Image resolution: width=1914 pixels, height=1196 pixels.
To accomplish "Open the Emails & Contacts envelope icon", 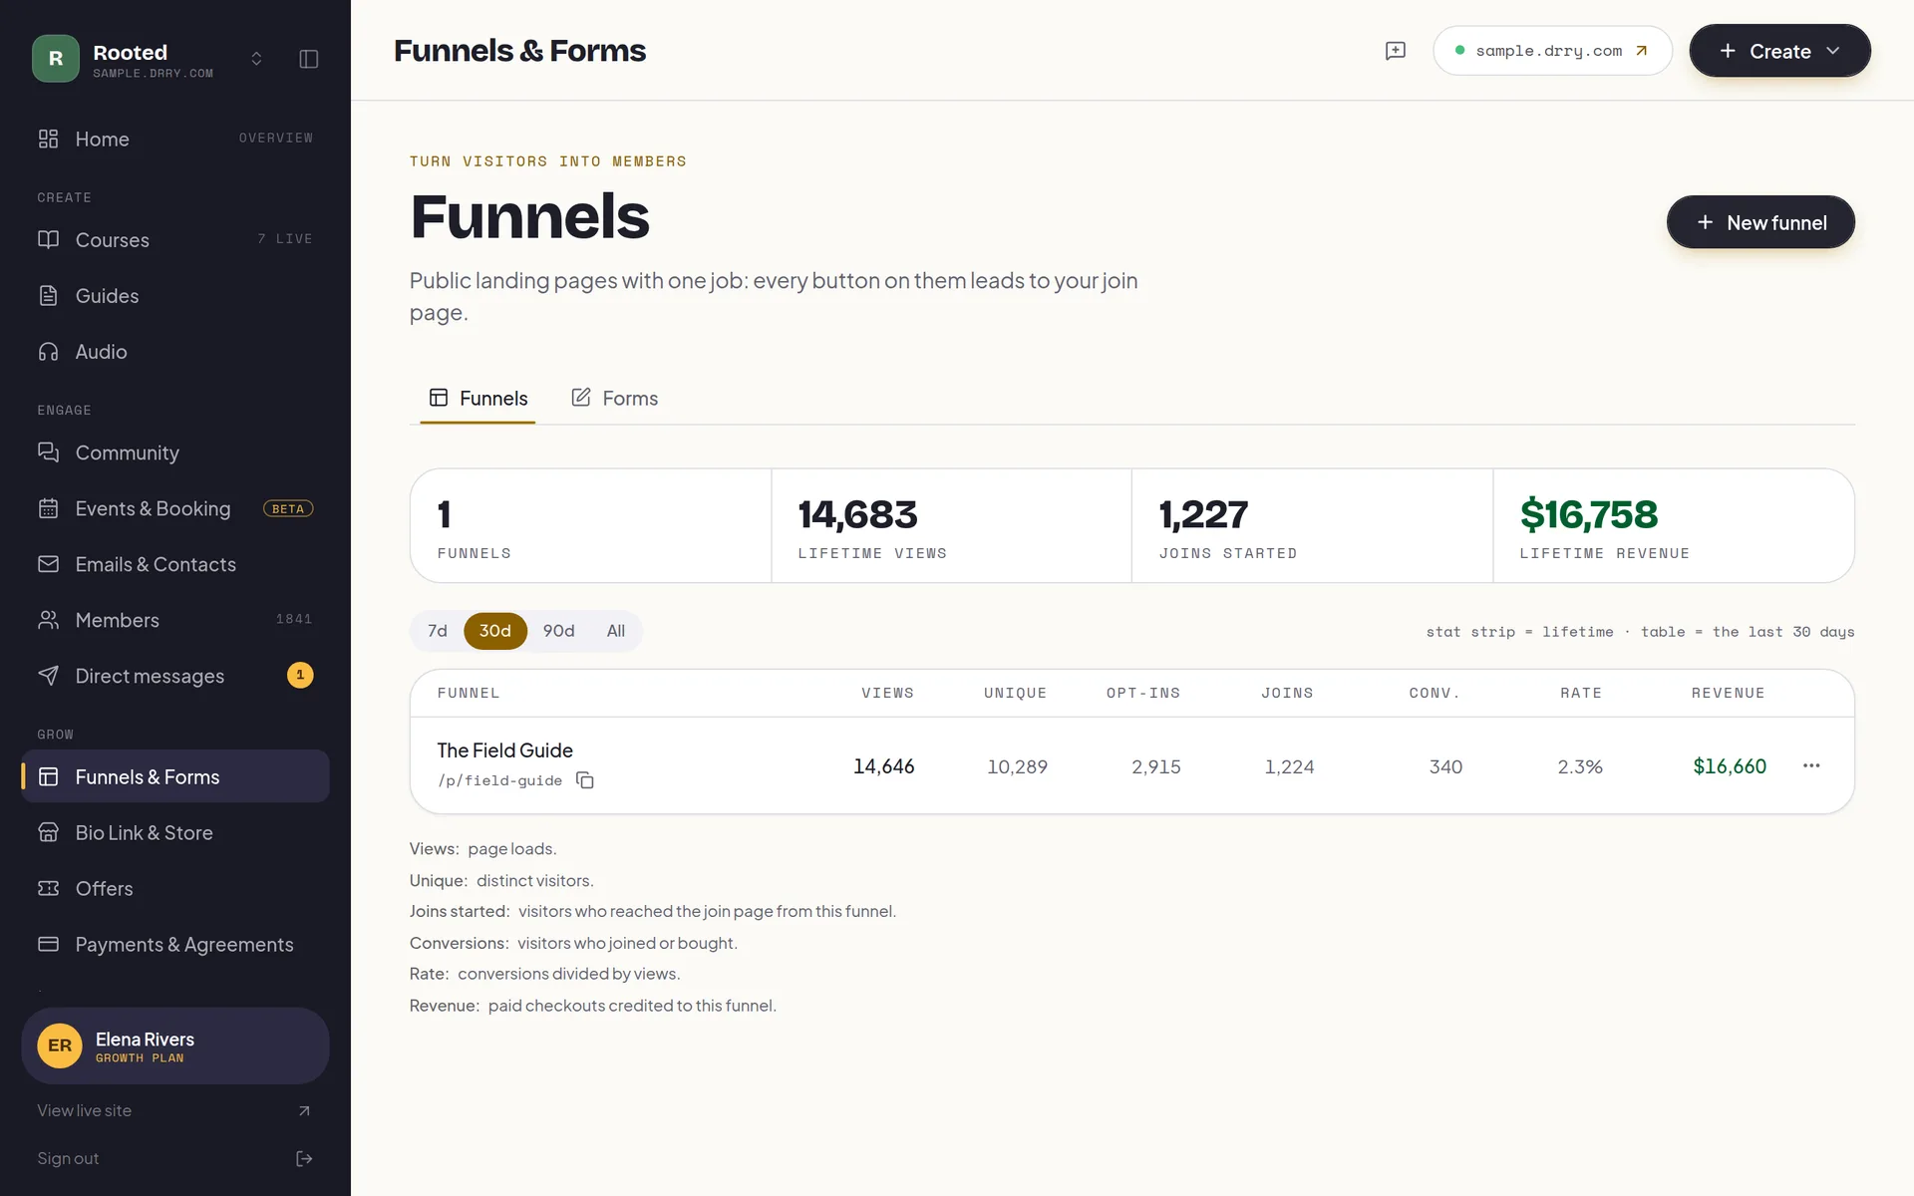I will click(48, 564).
